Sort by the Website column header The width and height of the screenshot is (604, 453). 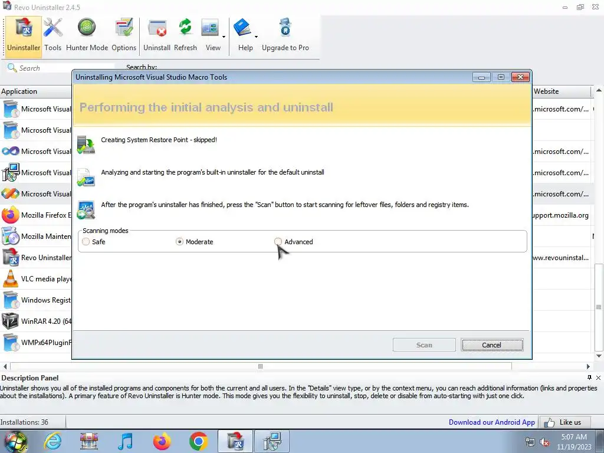(x=562, y=91)
